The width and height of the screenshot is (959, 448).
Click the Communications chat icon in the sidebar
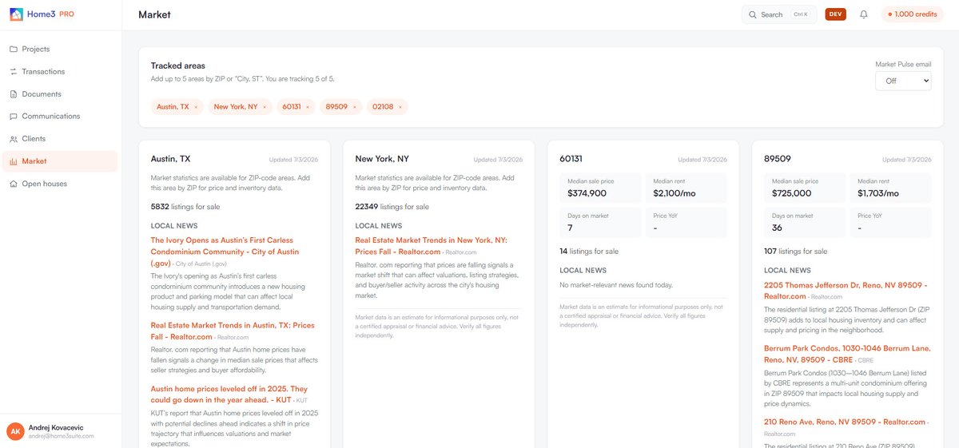(x=14, y=117)
